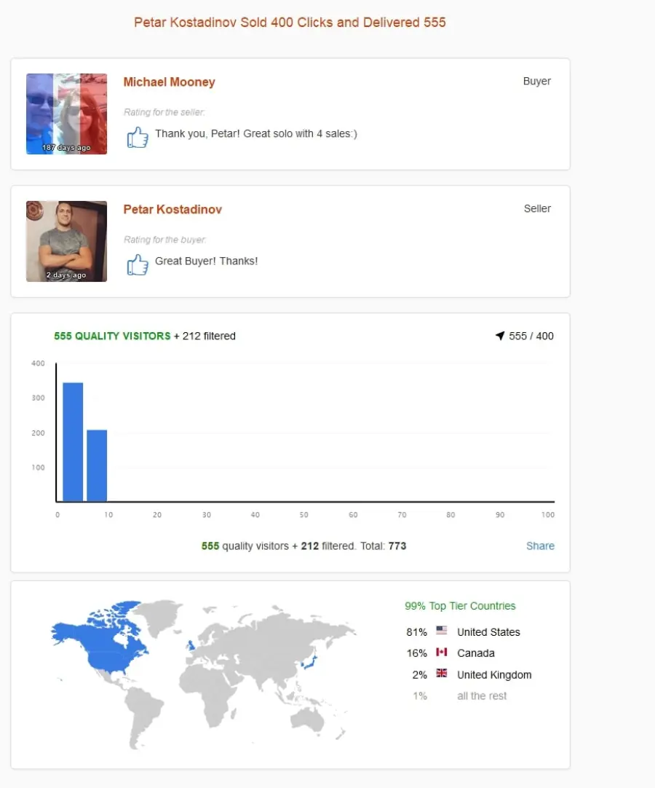The width and height of the screenshot is (655, 788).
Task: Click the Canada flag icon
Action: 442,652
